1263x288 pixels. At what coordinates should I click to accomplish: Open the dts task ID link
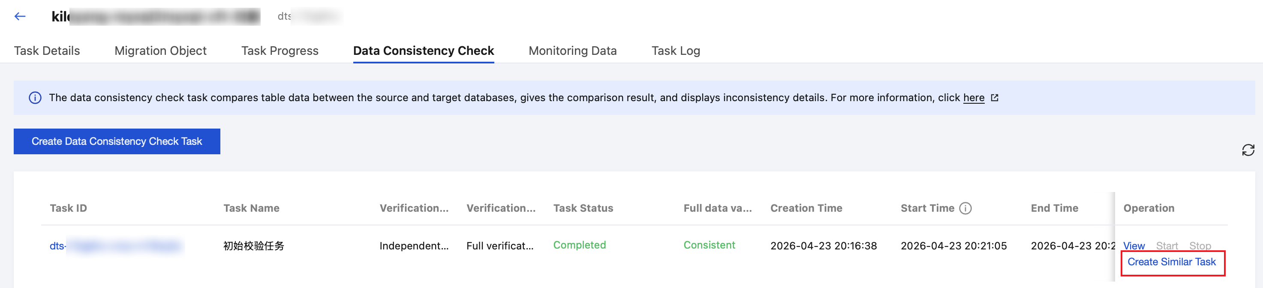point(116,246)
